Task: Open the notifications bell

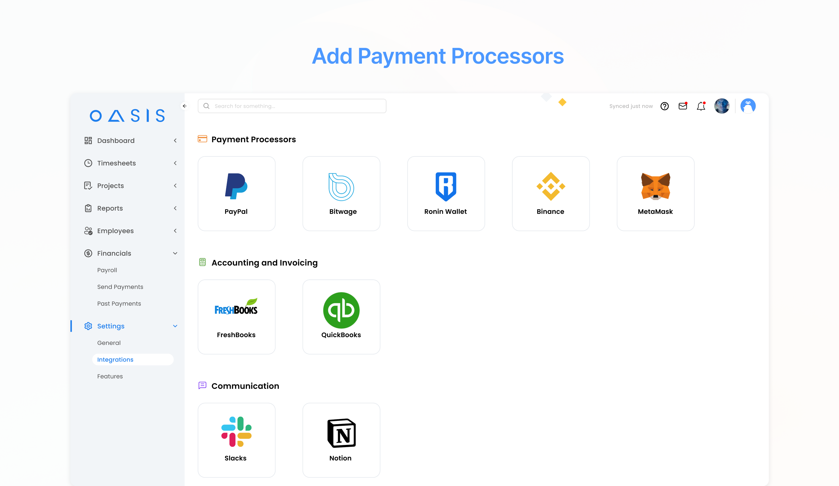Action: tap(701, 106)
